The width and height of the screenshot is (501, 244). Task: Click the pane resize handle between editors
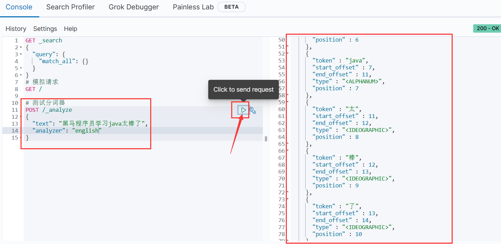tap(266, 139)
